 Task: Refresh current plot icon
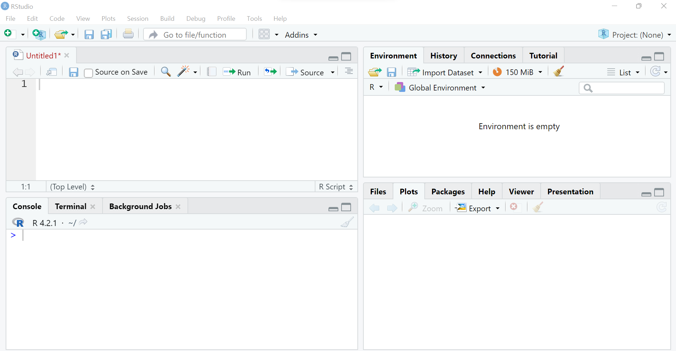tap(662, 207)
